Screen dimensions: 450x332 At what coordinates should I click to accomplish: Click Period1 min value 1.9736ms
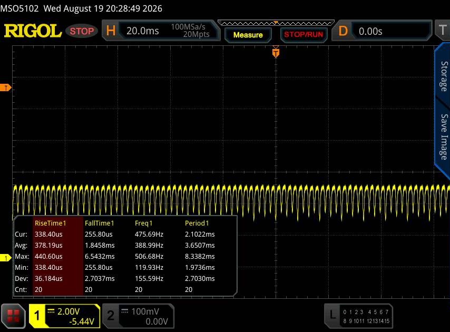coord(200,267)
